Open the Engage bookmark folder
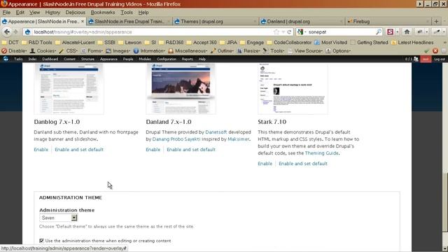The width and height of the screenshot is (448, 252). 252,42
